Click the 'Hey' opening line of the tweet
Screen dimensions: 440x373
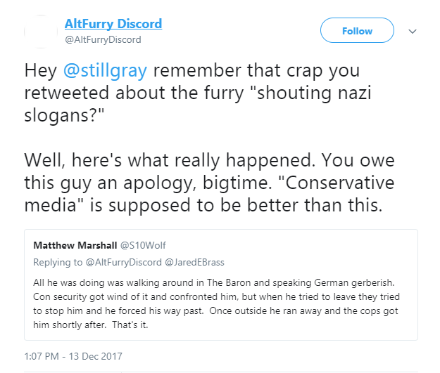tap(192, 70)
